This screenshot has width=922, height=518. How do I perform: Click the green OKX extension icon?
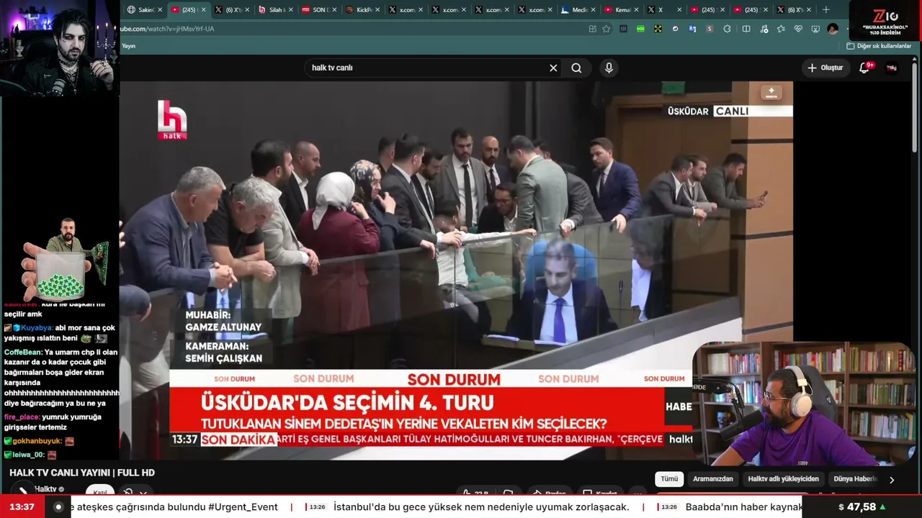tap(640, 29)
